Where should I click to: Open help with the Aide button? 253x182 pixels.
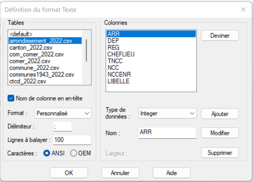pos(171,173)
